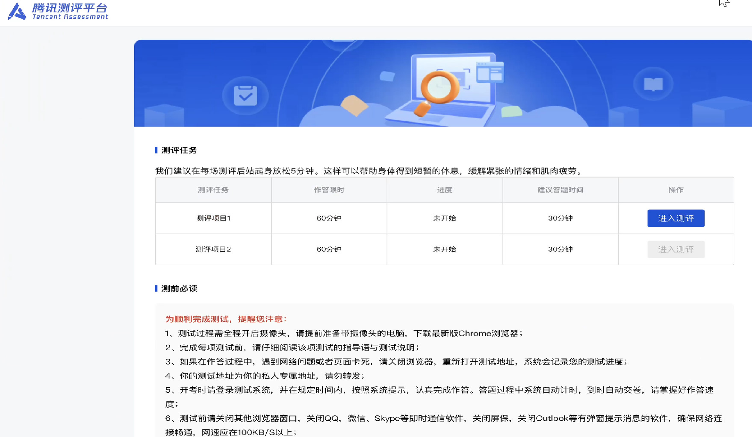
Task: Click the blue 进入测评 button for 测评项目1
Action: (x=676, y=218)
